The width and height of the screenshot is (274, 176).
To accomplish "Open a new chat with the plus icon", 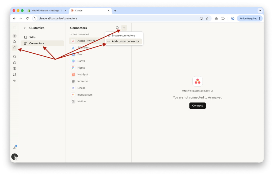I will [x=14, y=36].
